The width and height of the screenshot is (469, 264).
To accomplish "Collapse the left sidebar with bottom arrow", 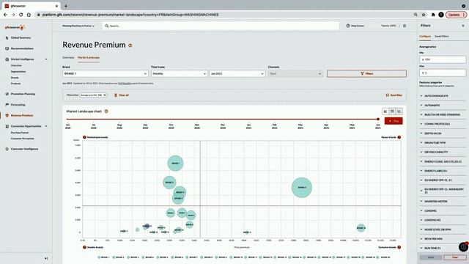I will [46, 258].
